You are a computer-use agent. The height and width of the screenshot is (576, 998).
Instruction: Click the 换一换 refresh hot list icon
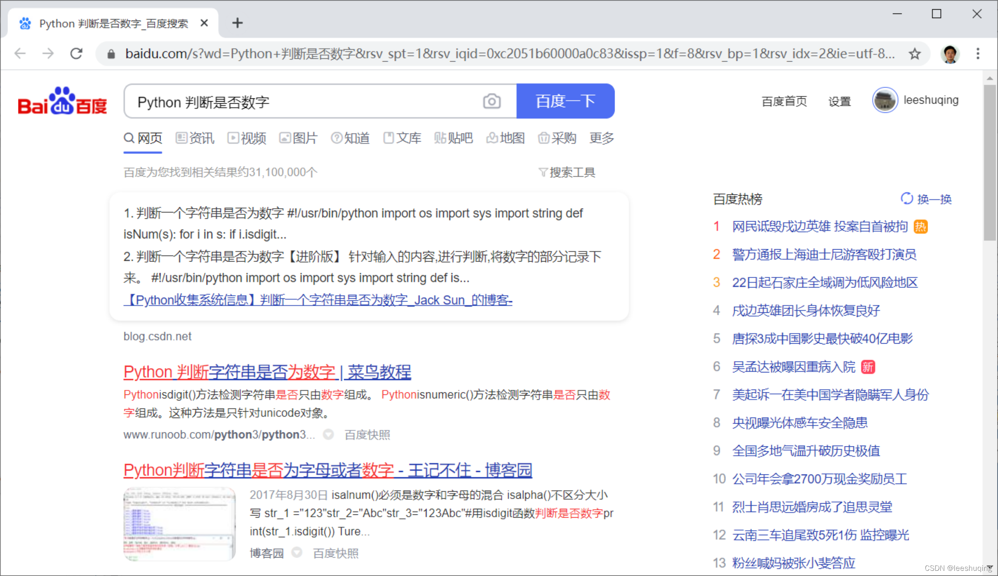click(906, 198)
